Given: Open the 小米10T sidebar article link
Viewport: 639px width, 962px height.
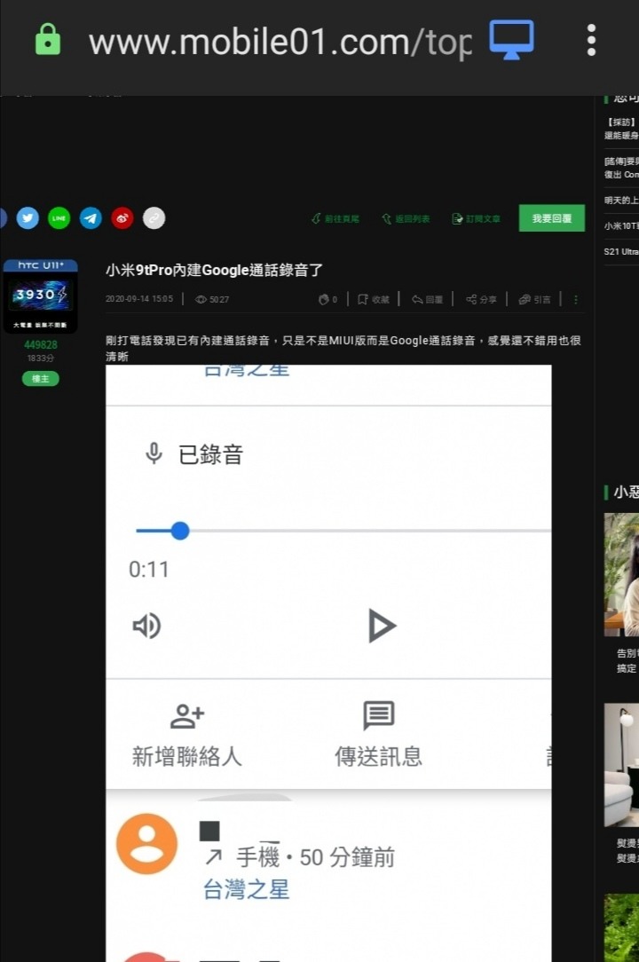Looking at the screenshot, I should 620,225.
